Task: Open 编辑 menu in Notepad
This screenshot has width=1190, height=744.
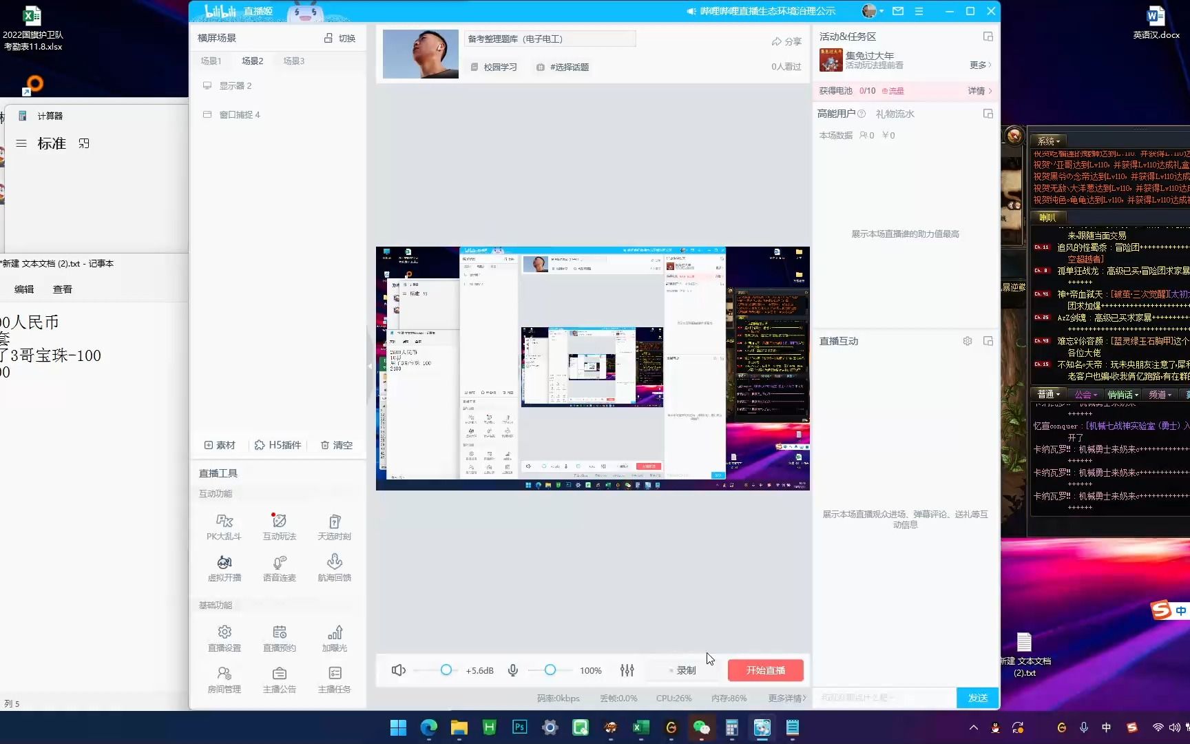Action: click(x=24, y=289)
